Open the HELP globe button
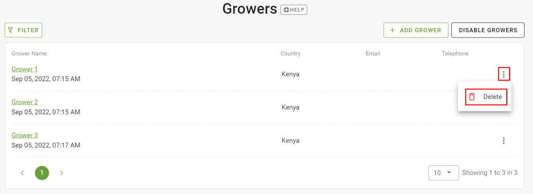The height and width of the screenshot is (194, 533). coord(294,10)
